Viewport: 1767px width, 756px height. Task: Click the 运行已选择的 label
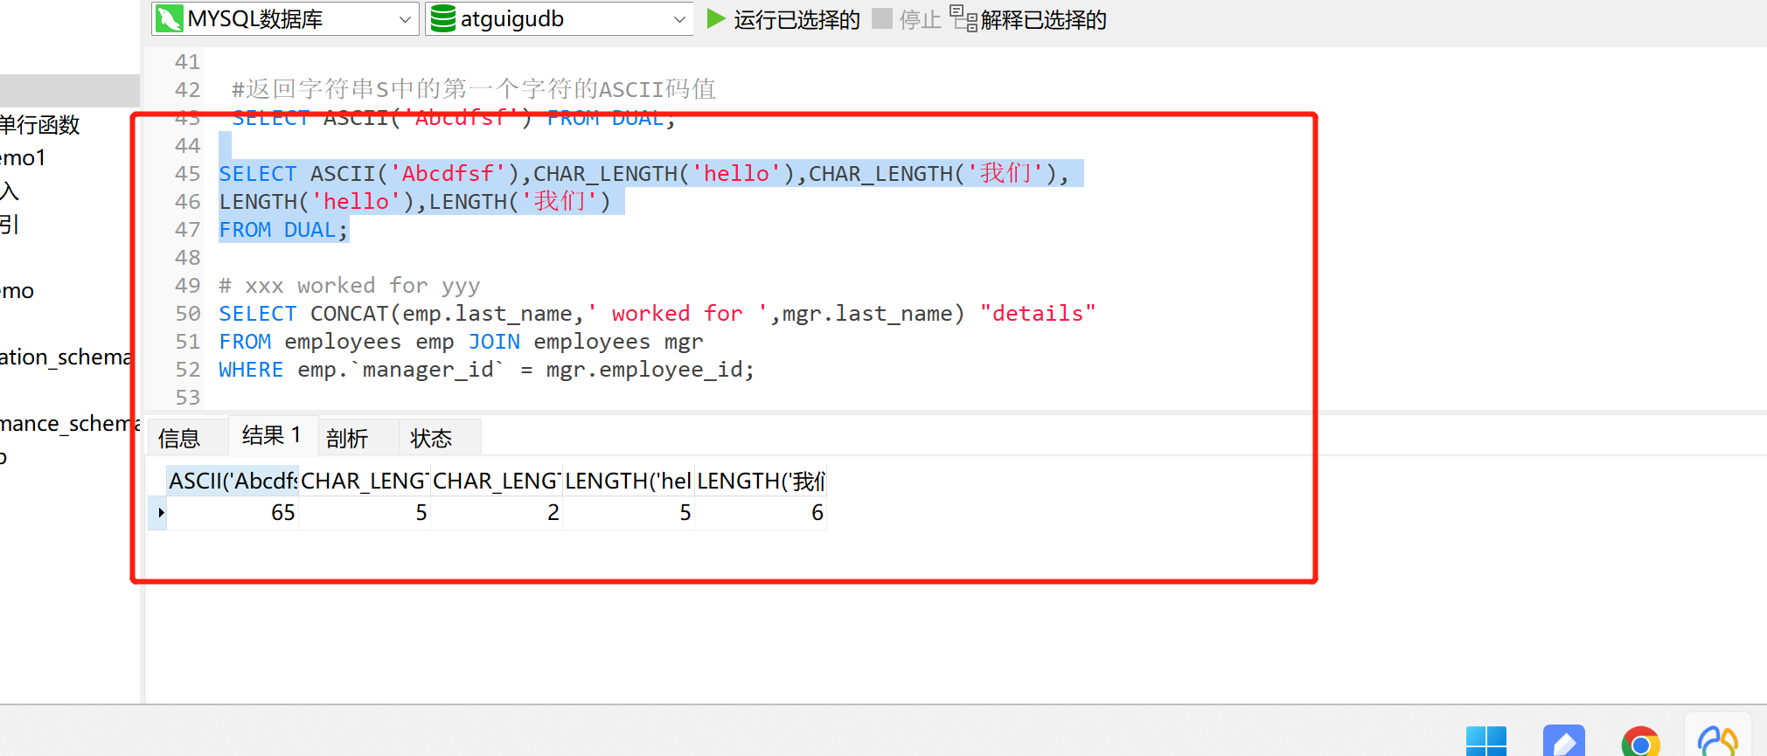coord(797,19)
